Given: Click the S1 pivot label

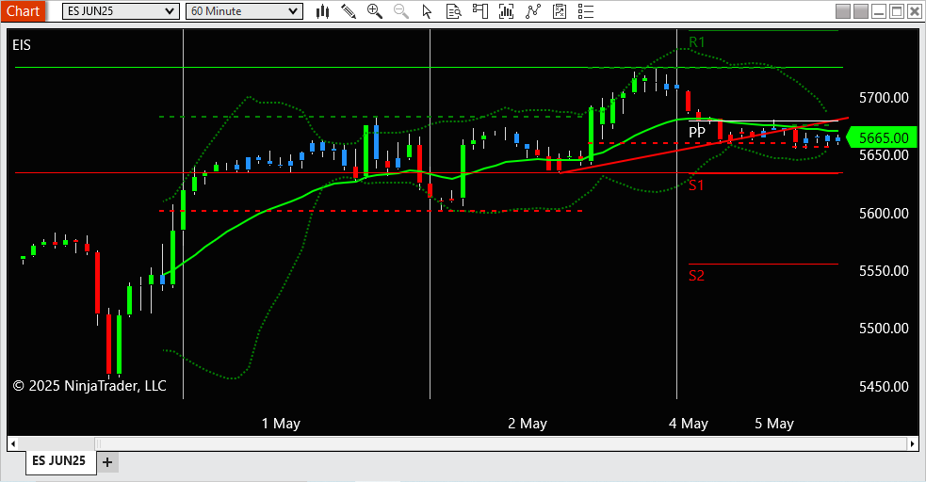Looking at the screenshot, I should [x=696, y=185].
